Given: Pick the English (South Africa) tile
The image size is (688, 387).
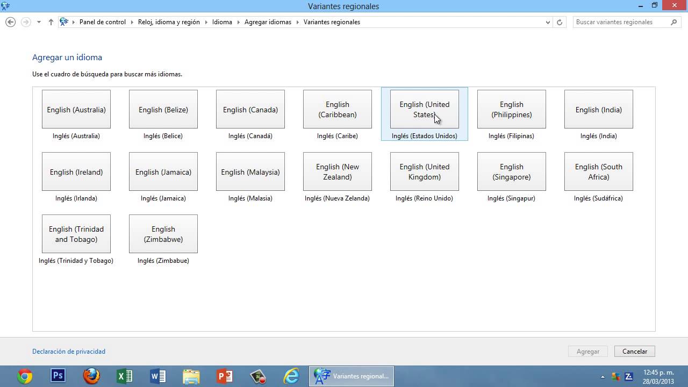Looking at the screenshot, I should (599, 171).
